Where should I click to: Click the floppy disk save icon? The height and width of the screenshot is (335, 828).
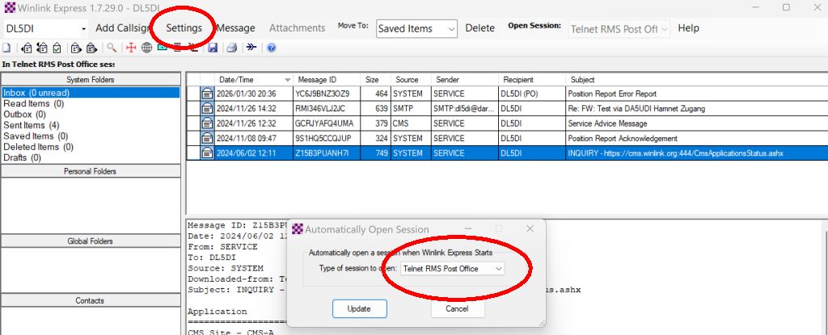click(x=213, y=48)
